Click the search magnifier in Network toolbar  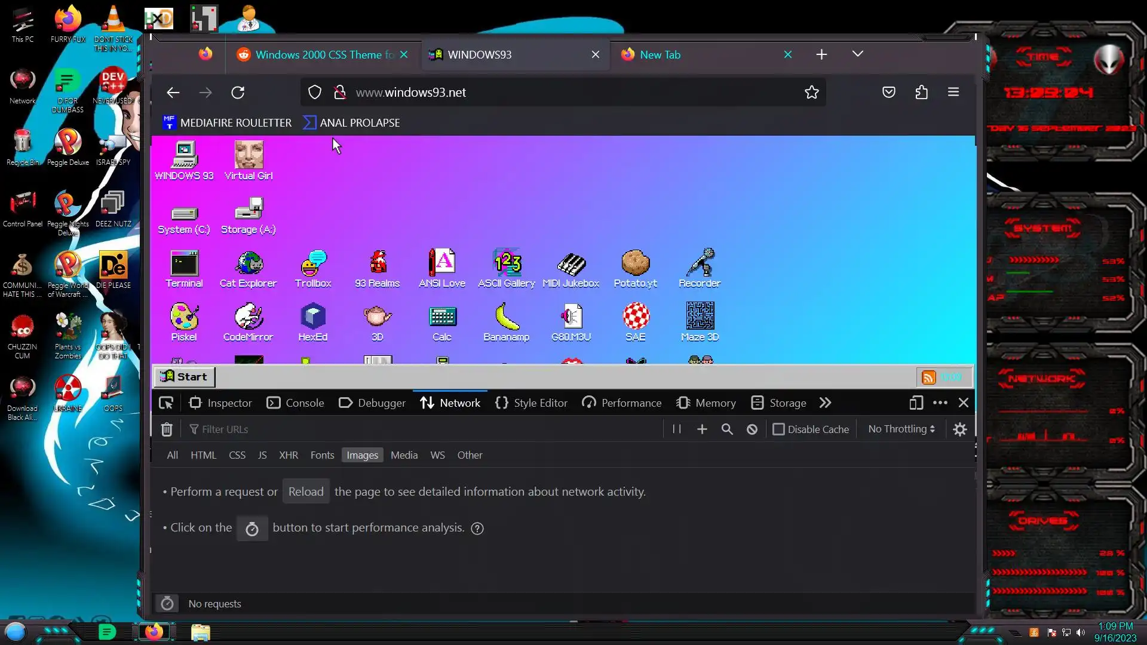727,429
